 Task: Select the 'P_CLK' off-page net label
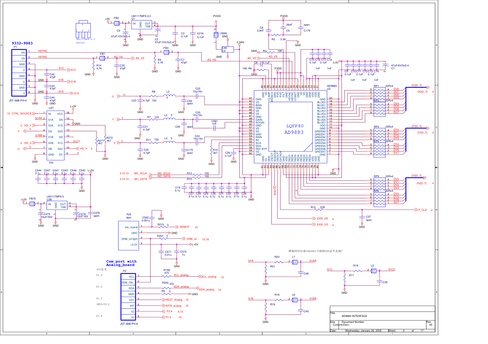423,210
